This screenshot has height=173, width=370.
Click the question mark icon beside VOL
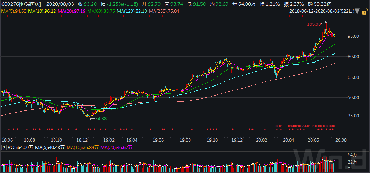pyautogui.click(x=4, y=148)
